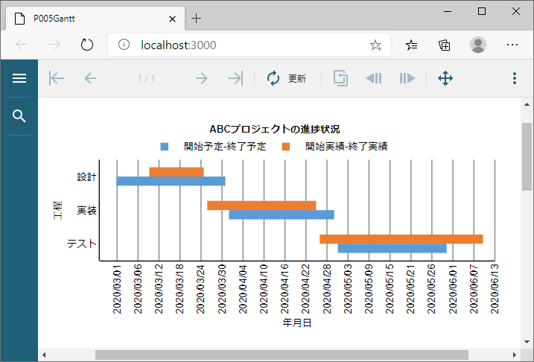Click the orange テスト actual bar
Viewport: 534px width, 362px height.
(x=401, y=239)
